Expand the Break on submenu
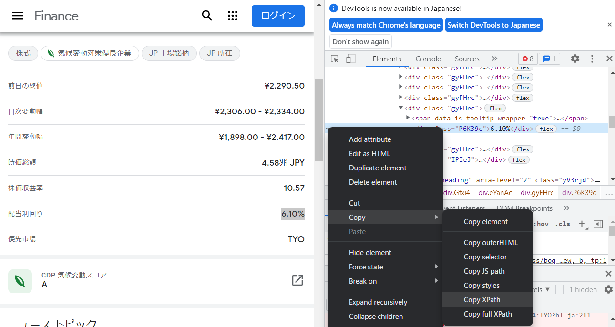 [x=385, y=281]
